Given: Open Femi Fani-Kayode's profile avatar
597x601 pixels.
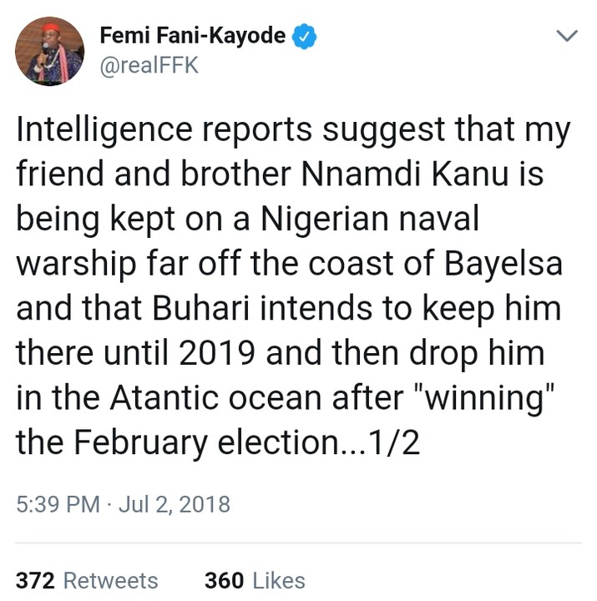Looking at the screenshot, I should pos(50,52).
